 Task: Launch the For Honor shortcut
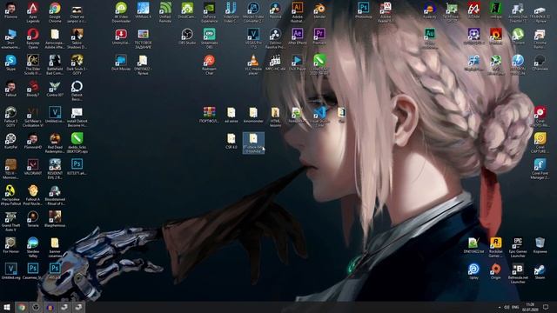click(10, 245)
